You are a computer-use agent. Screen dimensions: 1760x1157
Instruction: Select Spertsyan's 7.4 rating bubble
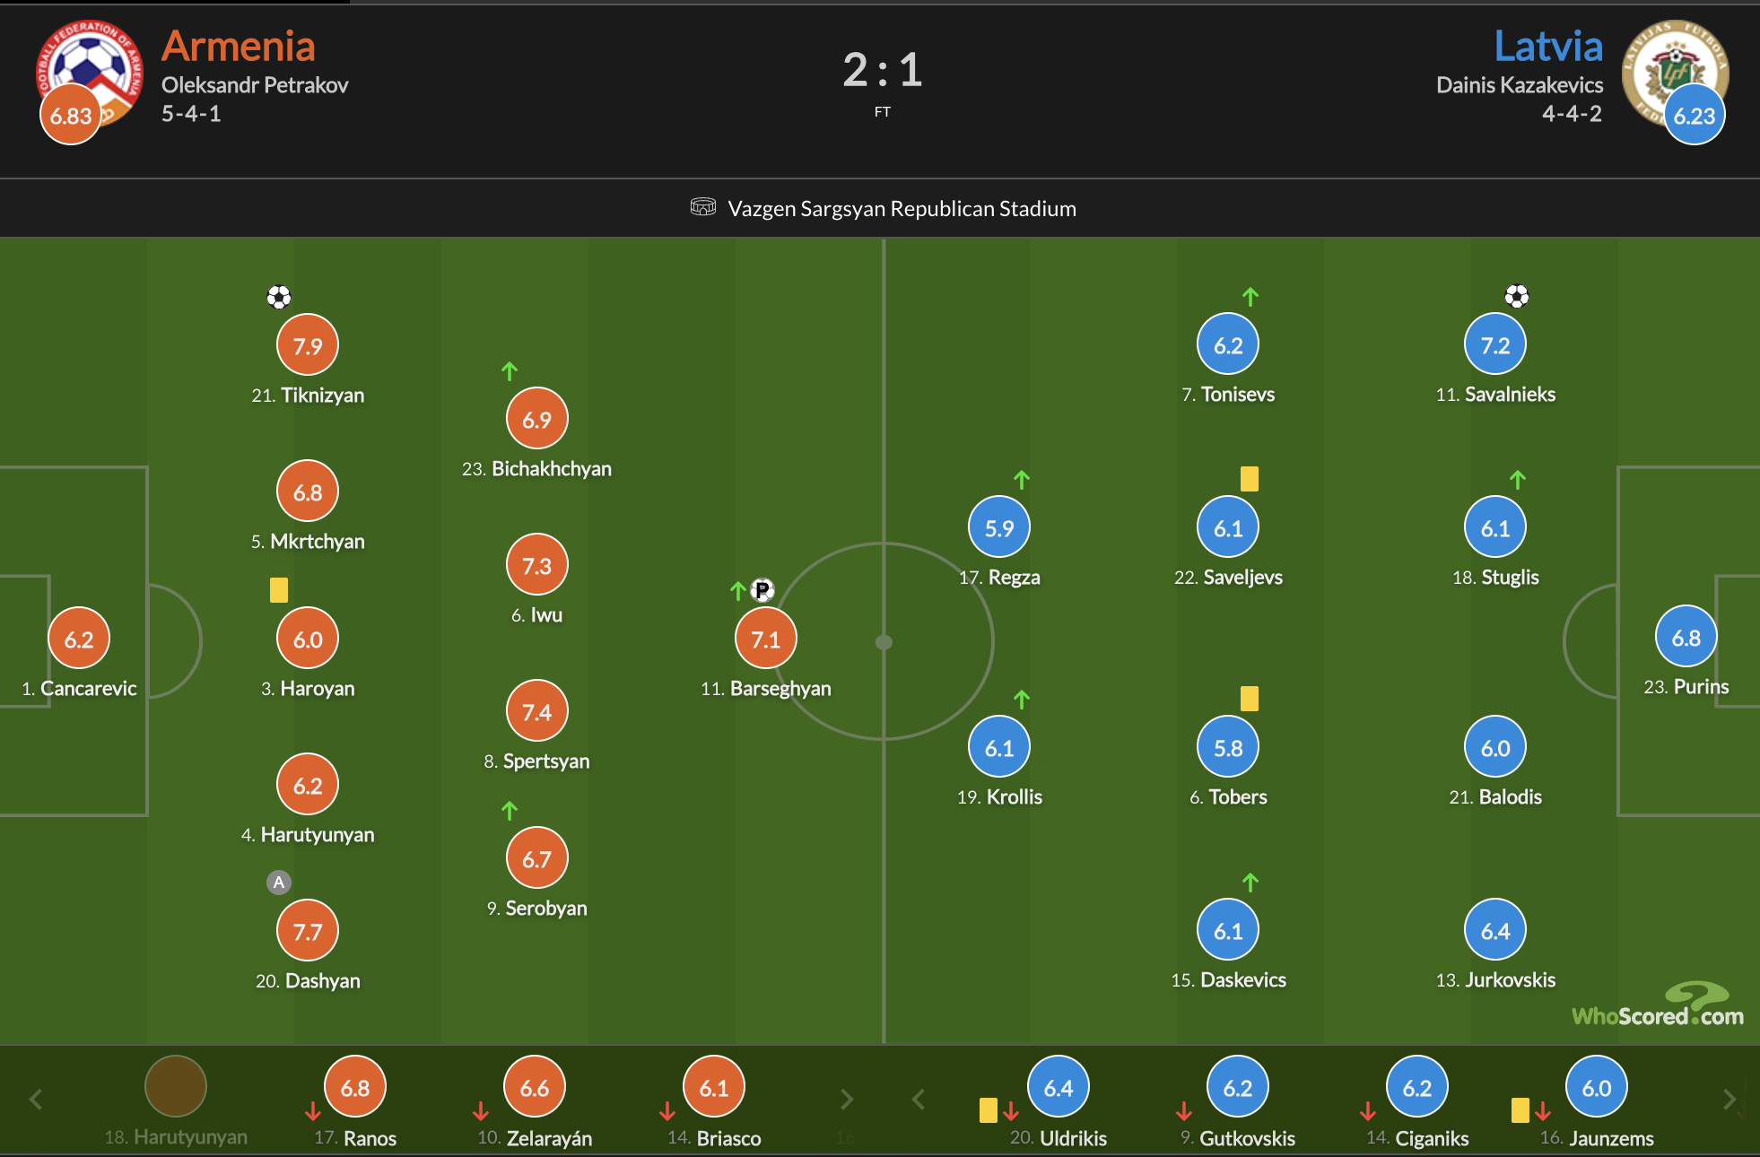[536, 712]
